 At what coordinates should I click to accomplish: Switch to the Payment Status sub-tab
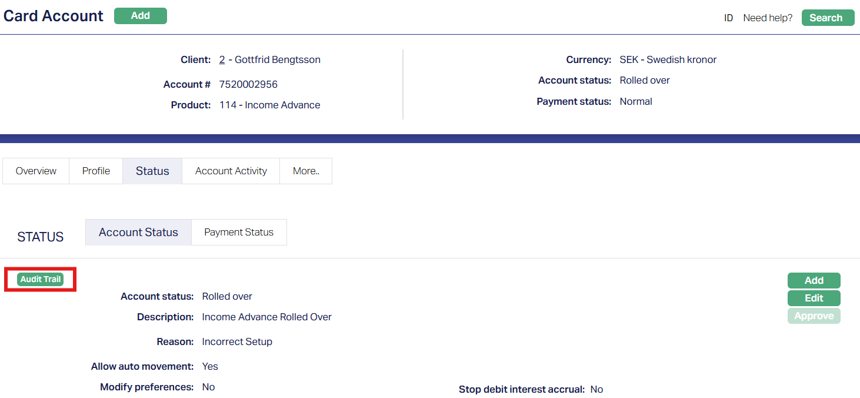tap(239, 232)
